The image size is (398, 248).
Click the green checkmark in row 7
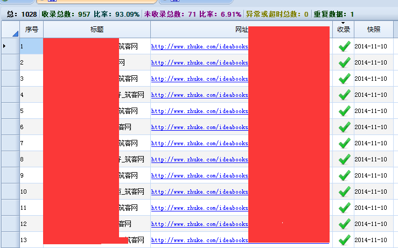[344, 144]
